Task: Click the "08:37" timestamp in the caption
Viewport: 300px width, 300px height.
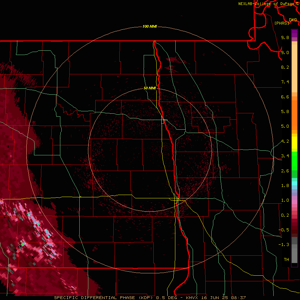Action: (x=238, y=298)
